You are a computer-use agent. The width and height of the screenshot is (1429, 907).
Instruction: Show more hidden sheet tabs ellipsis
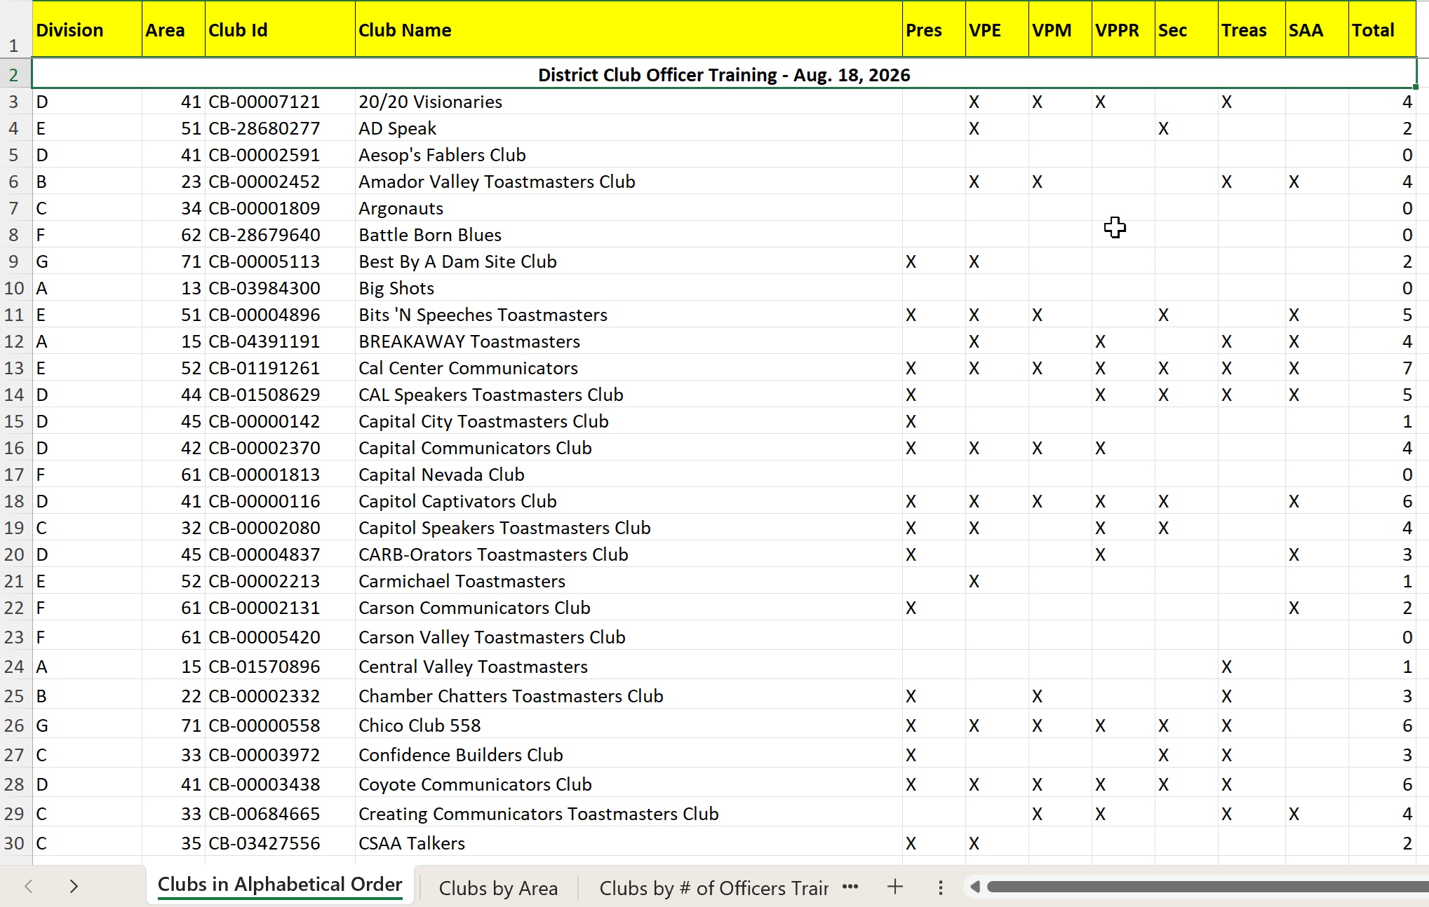pyautogui.click(x=850, y=887)
